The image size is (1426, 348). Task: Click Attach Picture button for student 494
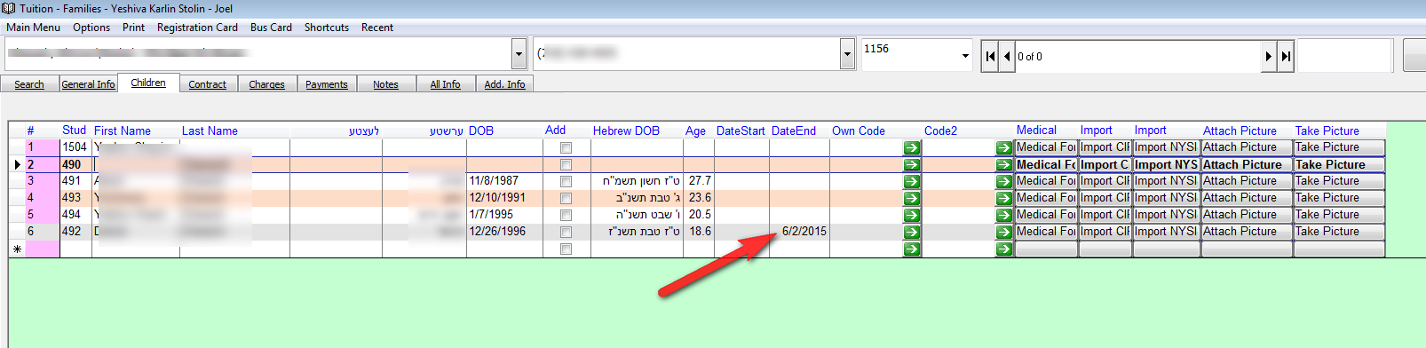pos(1247,215)
